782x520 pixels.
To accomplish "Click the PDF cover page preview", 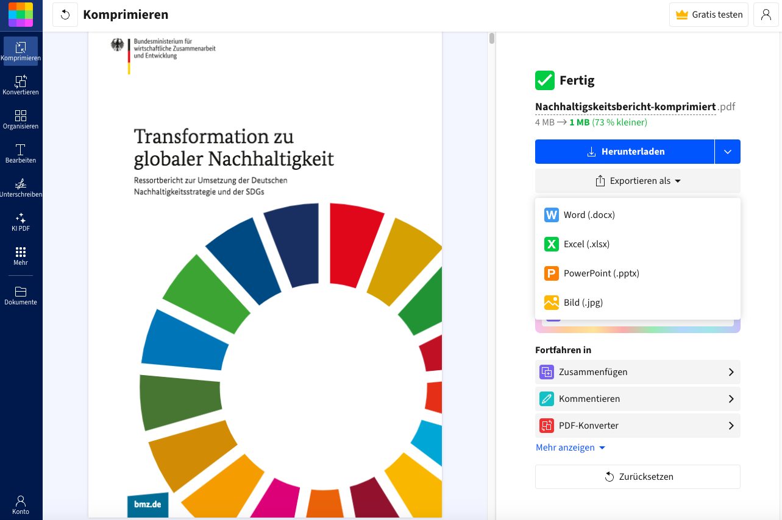I will point(265,274).
